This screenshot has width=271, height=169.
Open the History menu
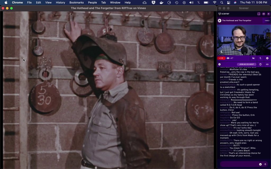point(60,2)
